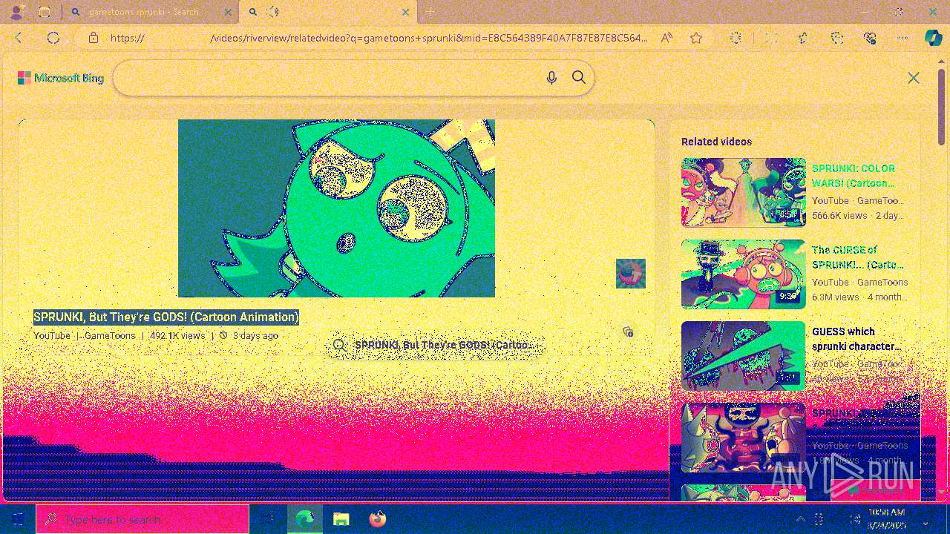Select the second browser tab with mute icon
The height and width of the screenshot is (534, 950).
tap(327, 12)
